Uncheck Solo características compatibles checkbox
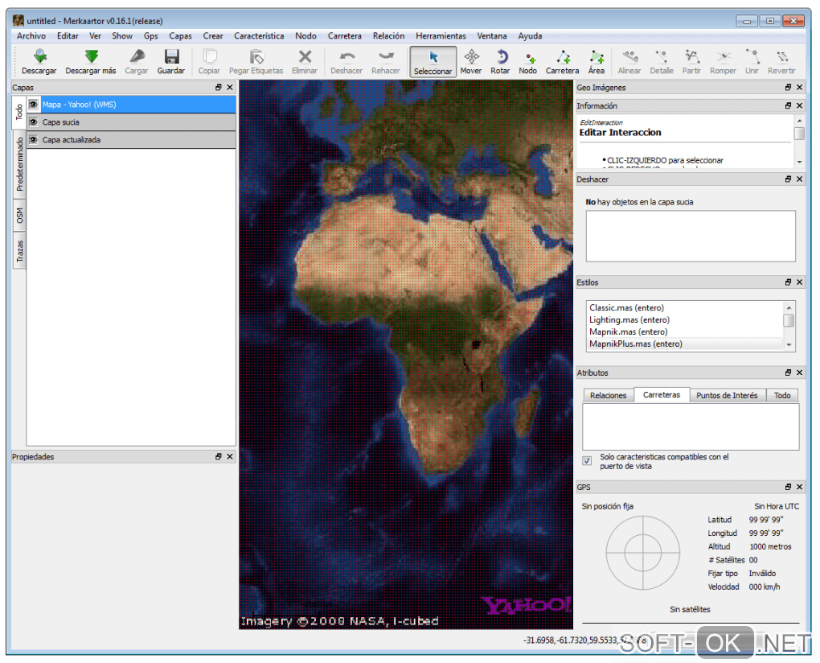This screenshot has height=663, width=820. coord(587,461)
